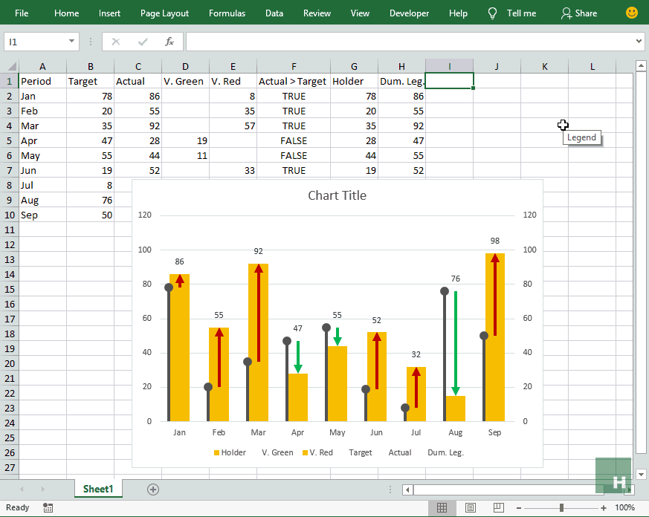Select the Sheet1 worksheet tab
Viewport: 649px width, 517px height.
tap(98, 489)
